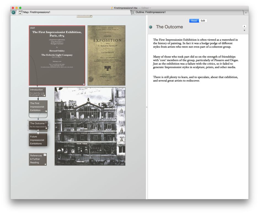This screenshot has height=214, width=259.
Task: Click the round teal button left of Map tab
Action: point(14,12)
